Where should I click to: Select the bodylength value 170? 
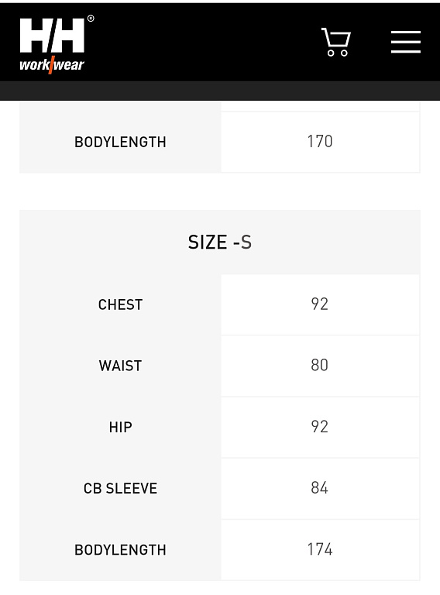pyautogui.click(x=320, y=142)
